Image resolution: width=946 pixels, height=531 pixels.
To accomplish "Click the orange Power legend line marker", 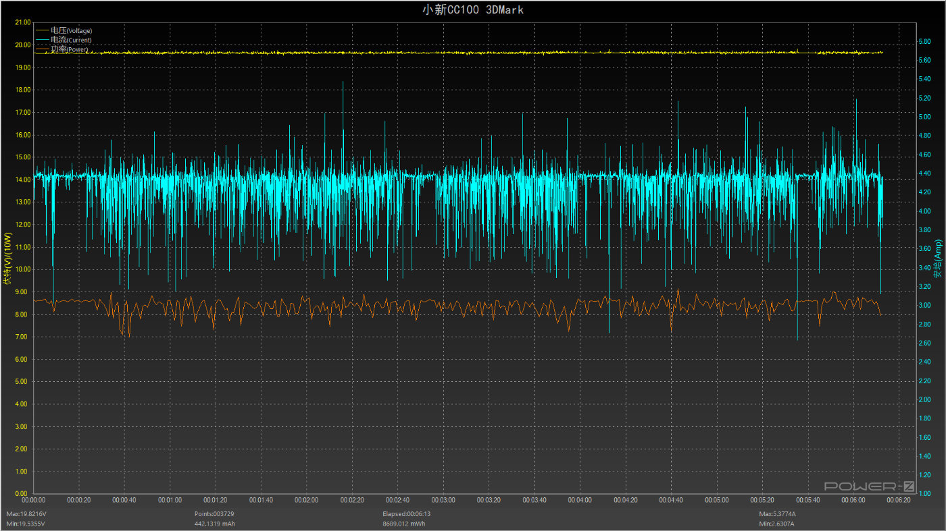I will [x=43, y=49].
